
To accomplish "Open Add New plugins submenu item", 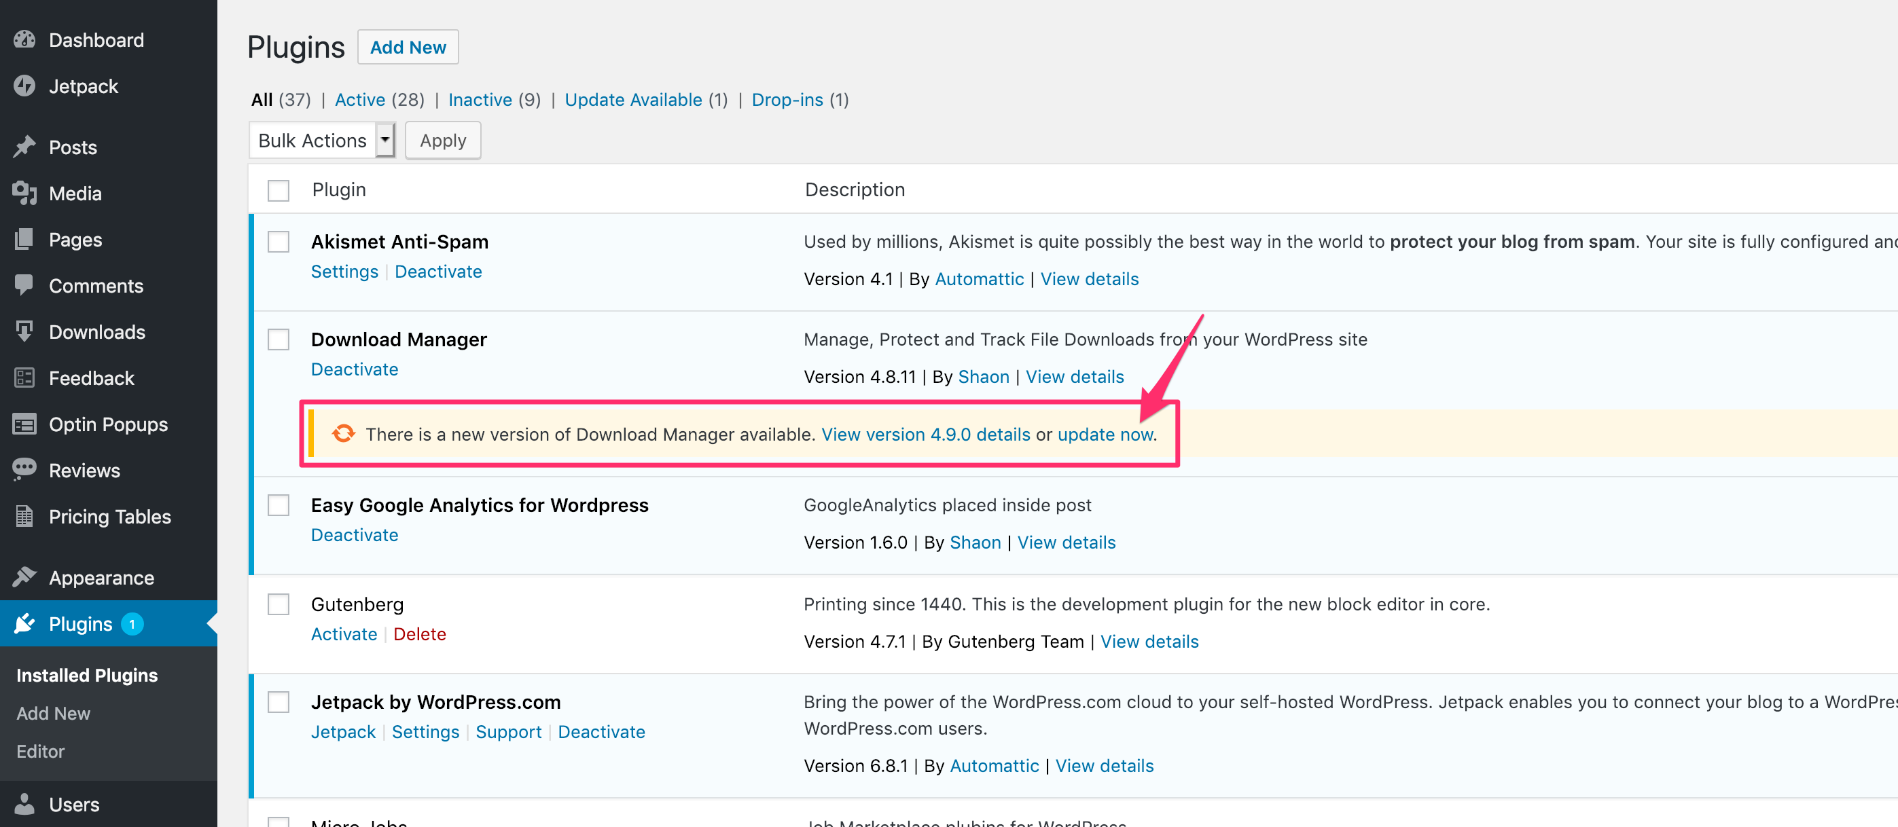I will point(53,713).
